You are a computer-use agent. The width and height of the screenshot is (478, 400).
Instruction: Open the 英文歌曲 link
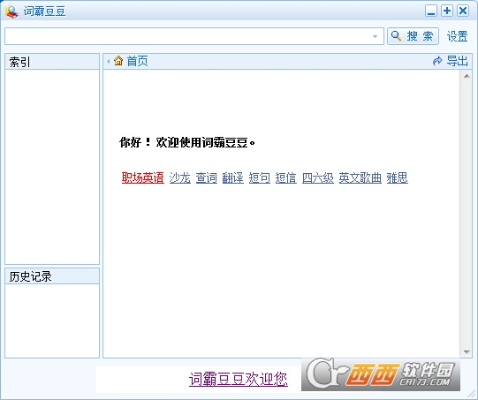360,177
